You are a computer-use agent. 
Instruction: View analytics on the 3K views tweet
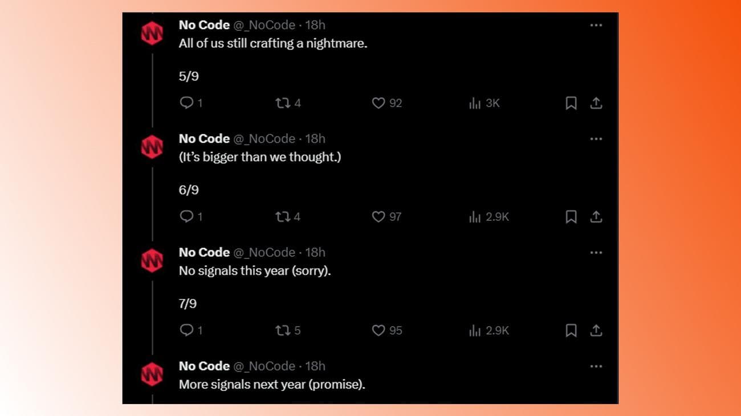[x=475, y=103]
